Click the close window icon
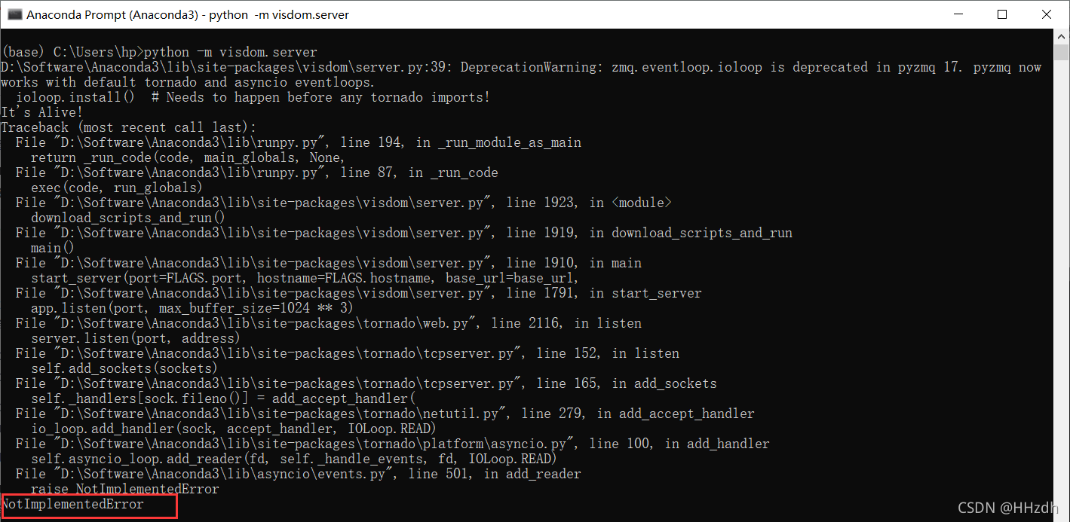Image resolution: width=1070 pixels, height=522 pixels. coord(1047,14)
